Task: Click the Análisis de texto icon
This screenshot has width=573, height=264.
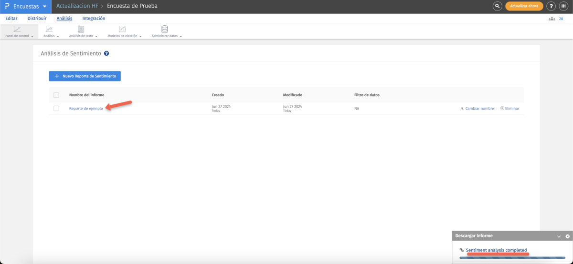Action: point(81,30)
